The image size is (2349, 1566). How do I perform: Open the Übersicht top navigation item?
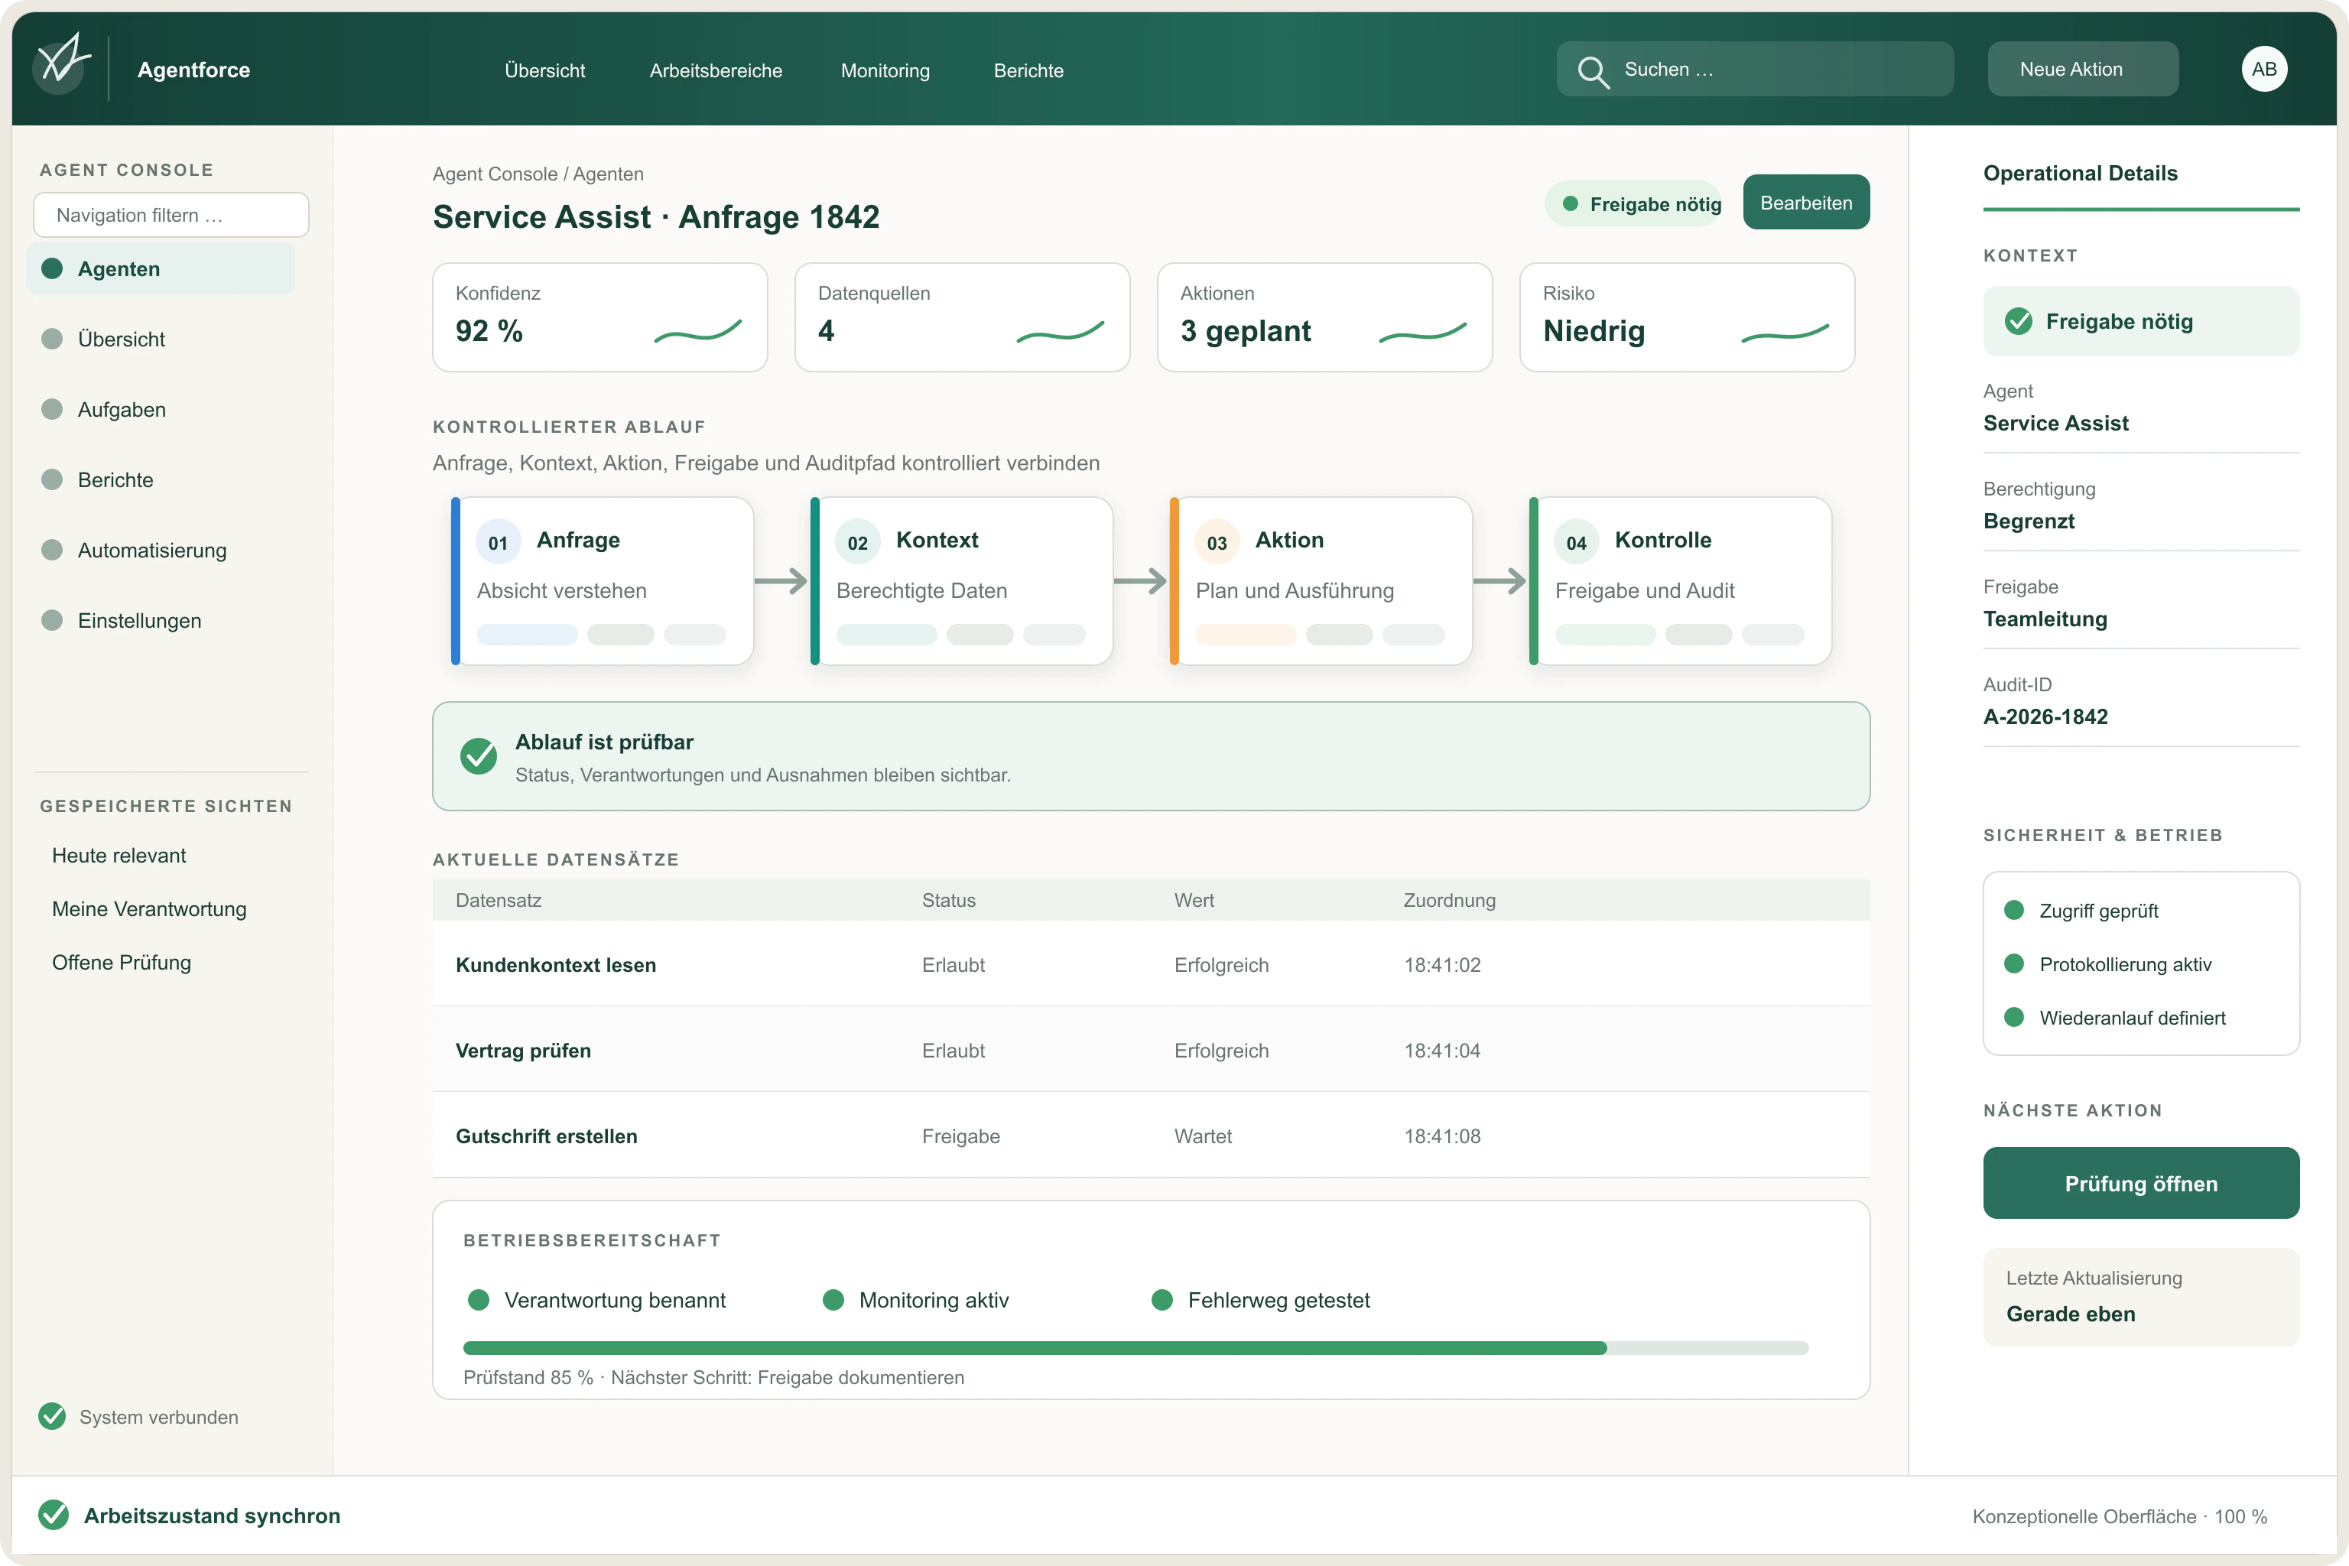545,70
